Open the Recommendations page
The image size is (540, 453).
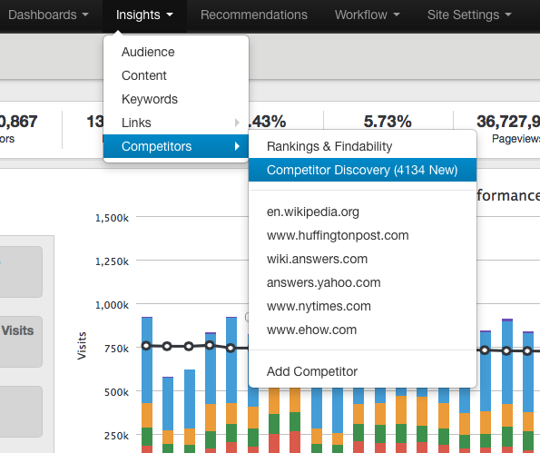click(254, 15)
